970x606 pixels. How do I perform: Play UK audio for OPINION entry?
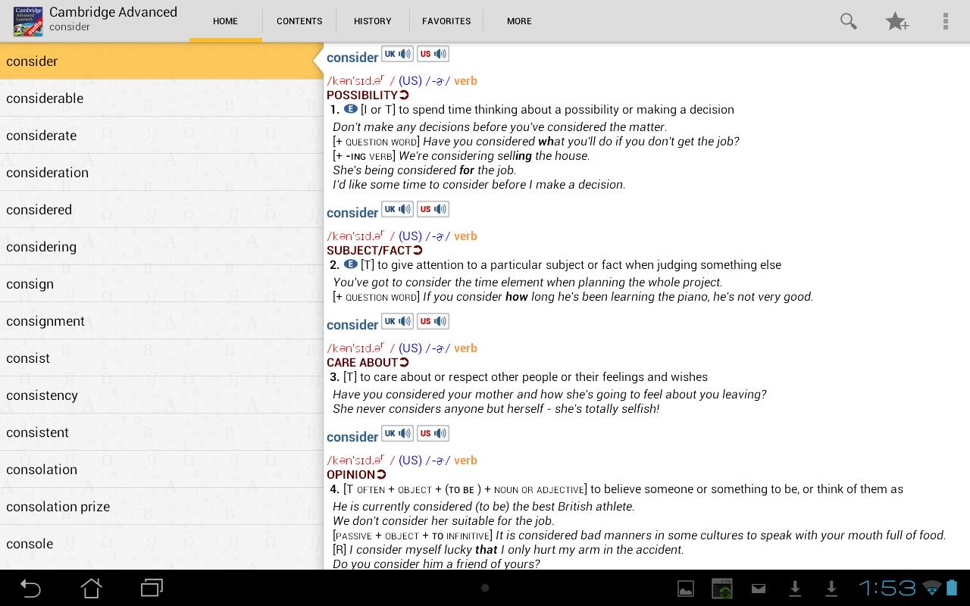pos(397,433)
